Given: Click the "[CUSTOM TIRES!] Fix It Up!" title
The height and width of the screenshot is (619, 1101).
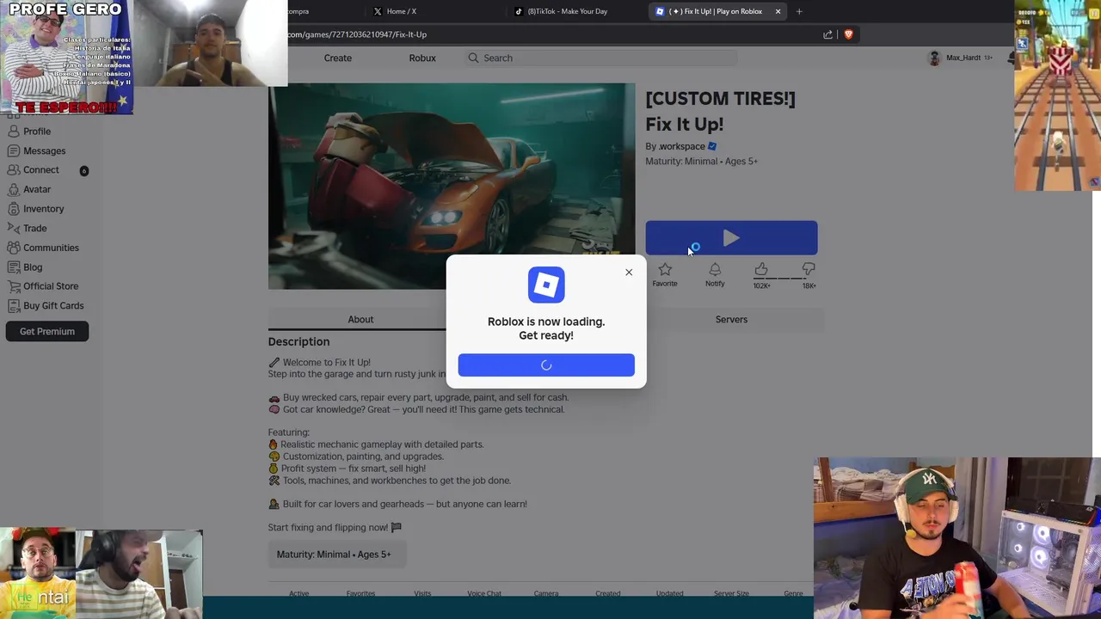Looking at the screenshot, I should point(721,111).
